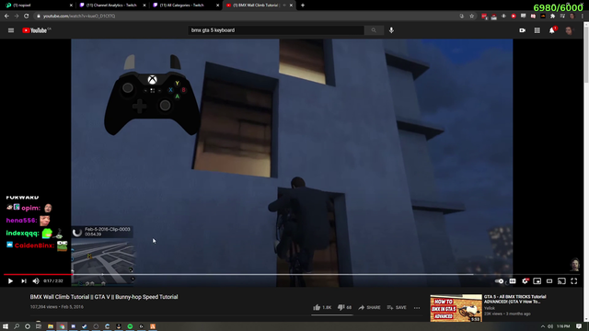Start voice search with the microphone icon
This screenshot has height=331, width=589.
(391, 30)
